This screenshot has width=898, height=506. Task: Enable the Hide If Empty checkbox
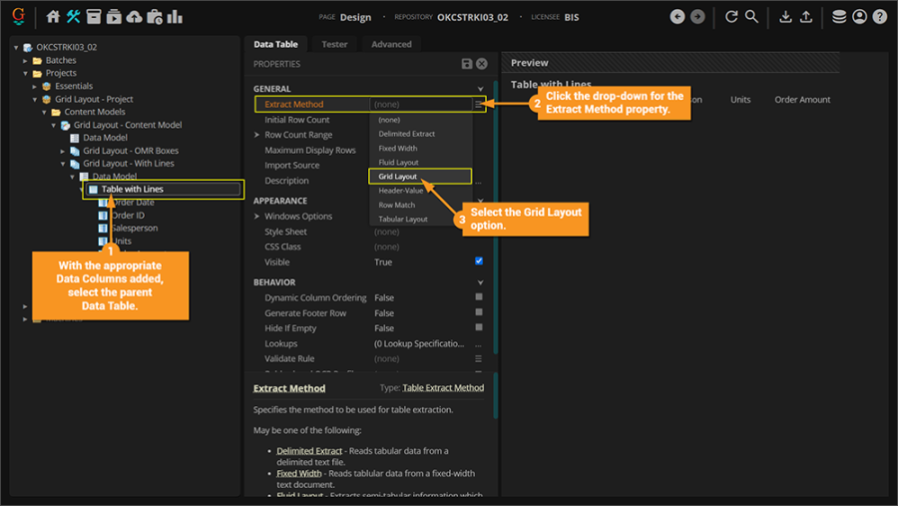479,327
